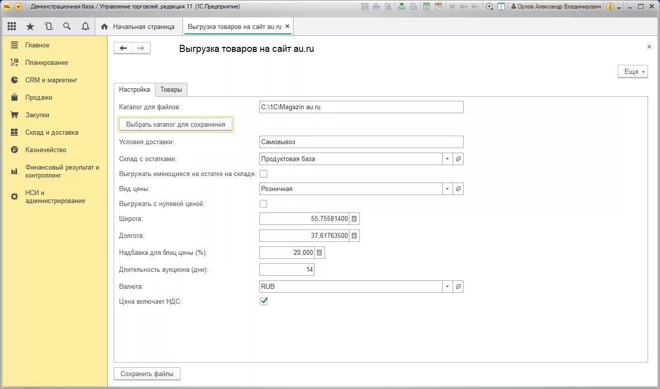Expand the Валюта dropdown arrow

coord(447,287)
